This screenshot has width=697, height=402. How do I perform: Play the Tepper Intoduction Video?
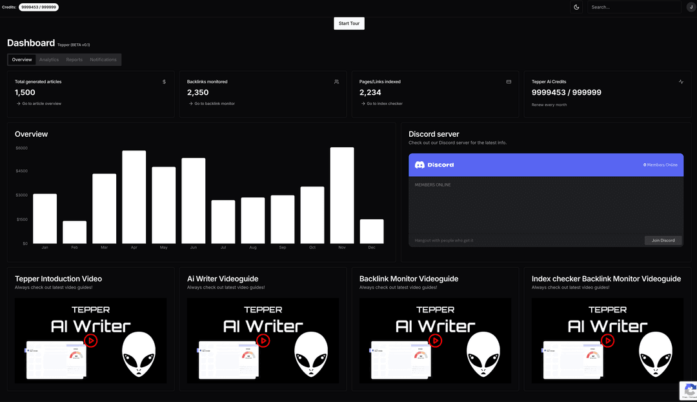[x=91, y=341]
